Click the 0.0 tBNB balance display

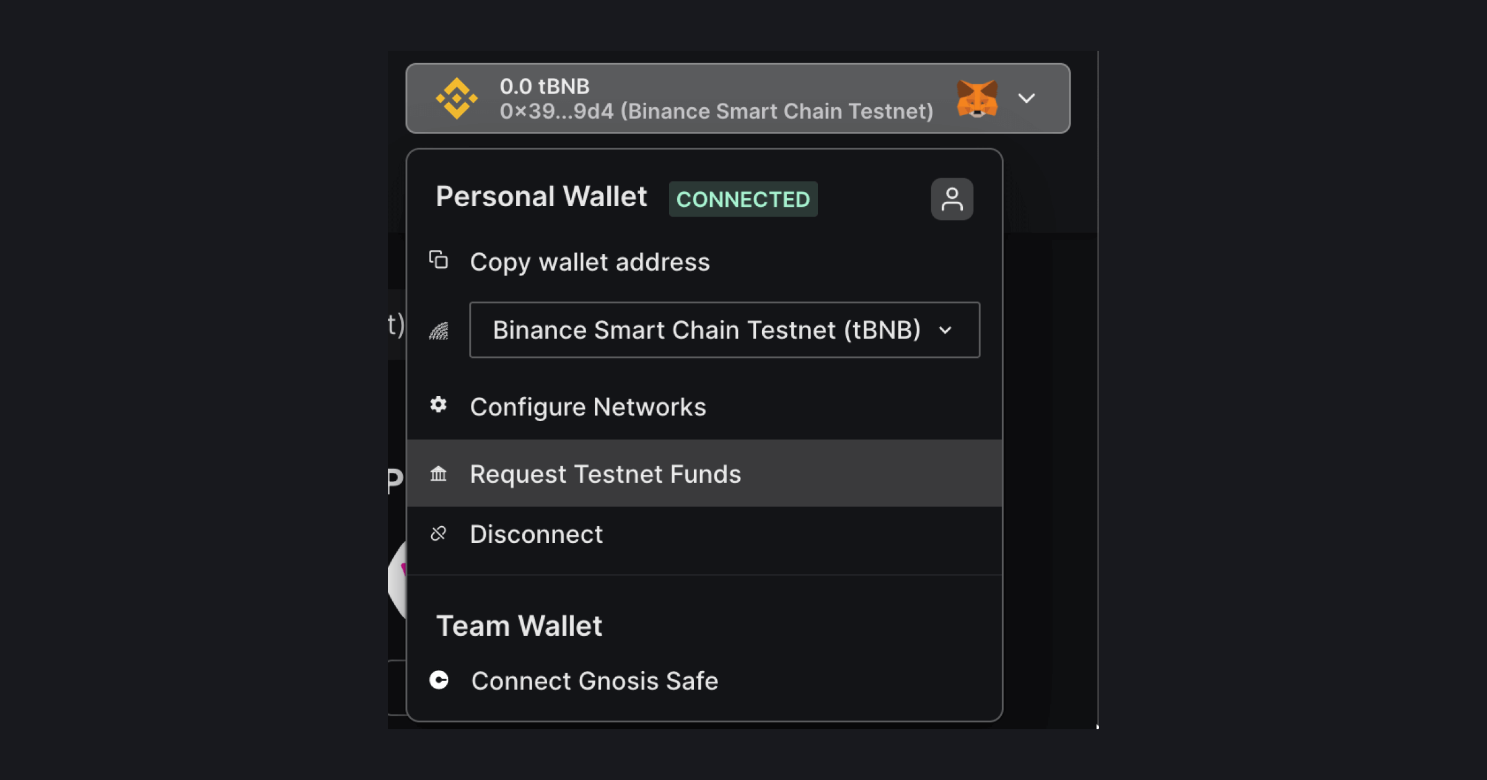click(x=545, y=87)
